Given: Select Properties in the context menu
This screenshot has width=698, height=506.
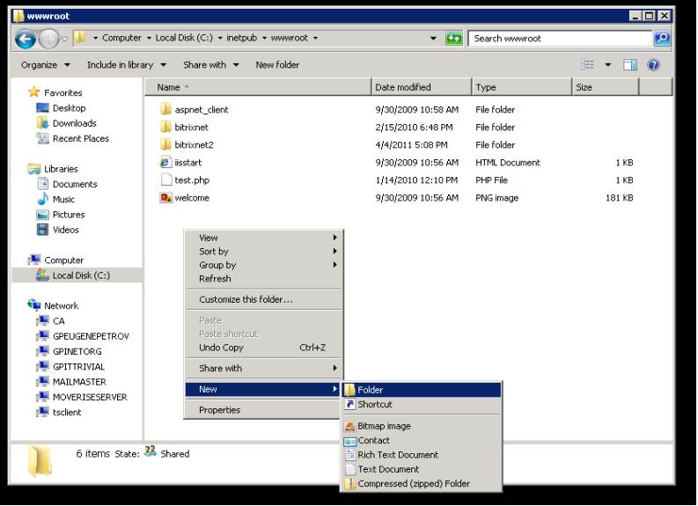Looking at the screenshot, I should [x=263, y=410].
